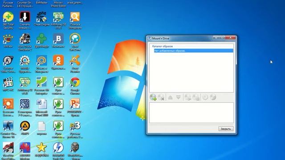Viewport: 285px width, 160px height.
Task: Click the plain disc icon after the gear
Action: (213, 97)
